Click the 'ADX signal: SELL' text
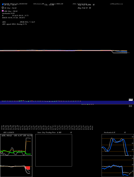This screenshot has width=134, height=177. click(9, 24)
